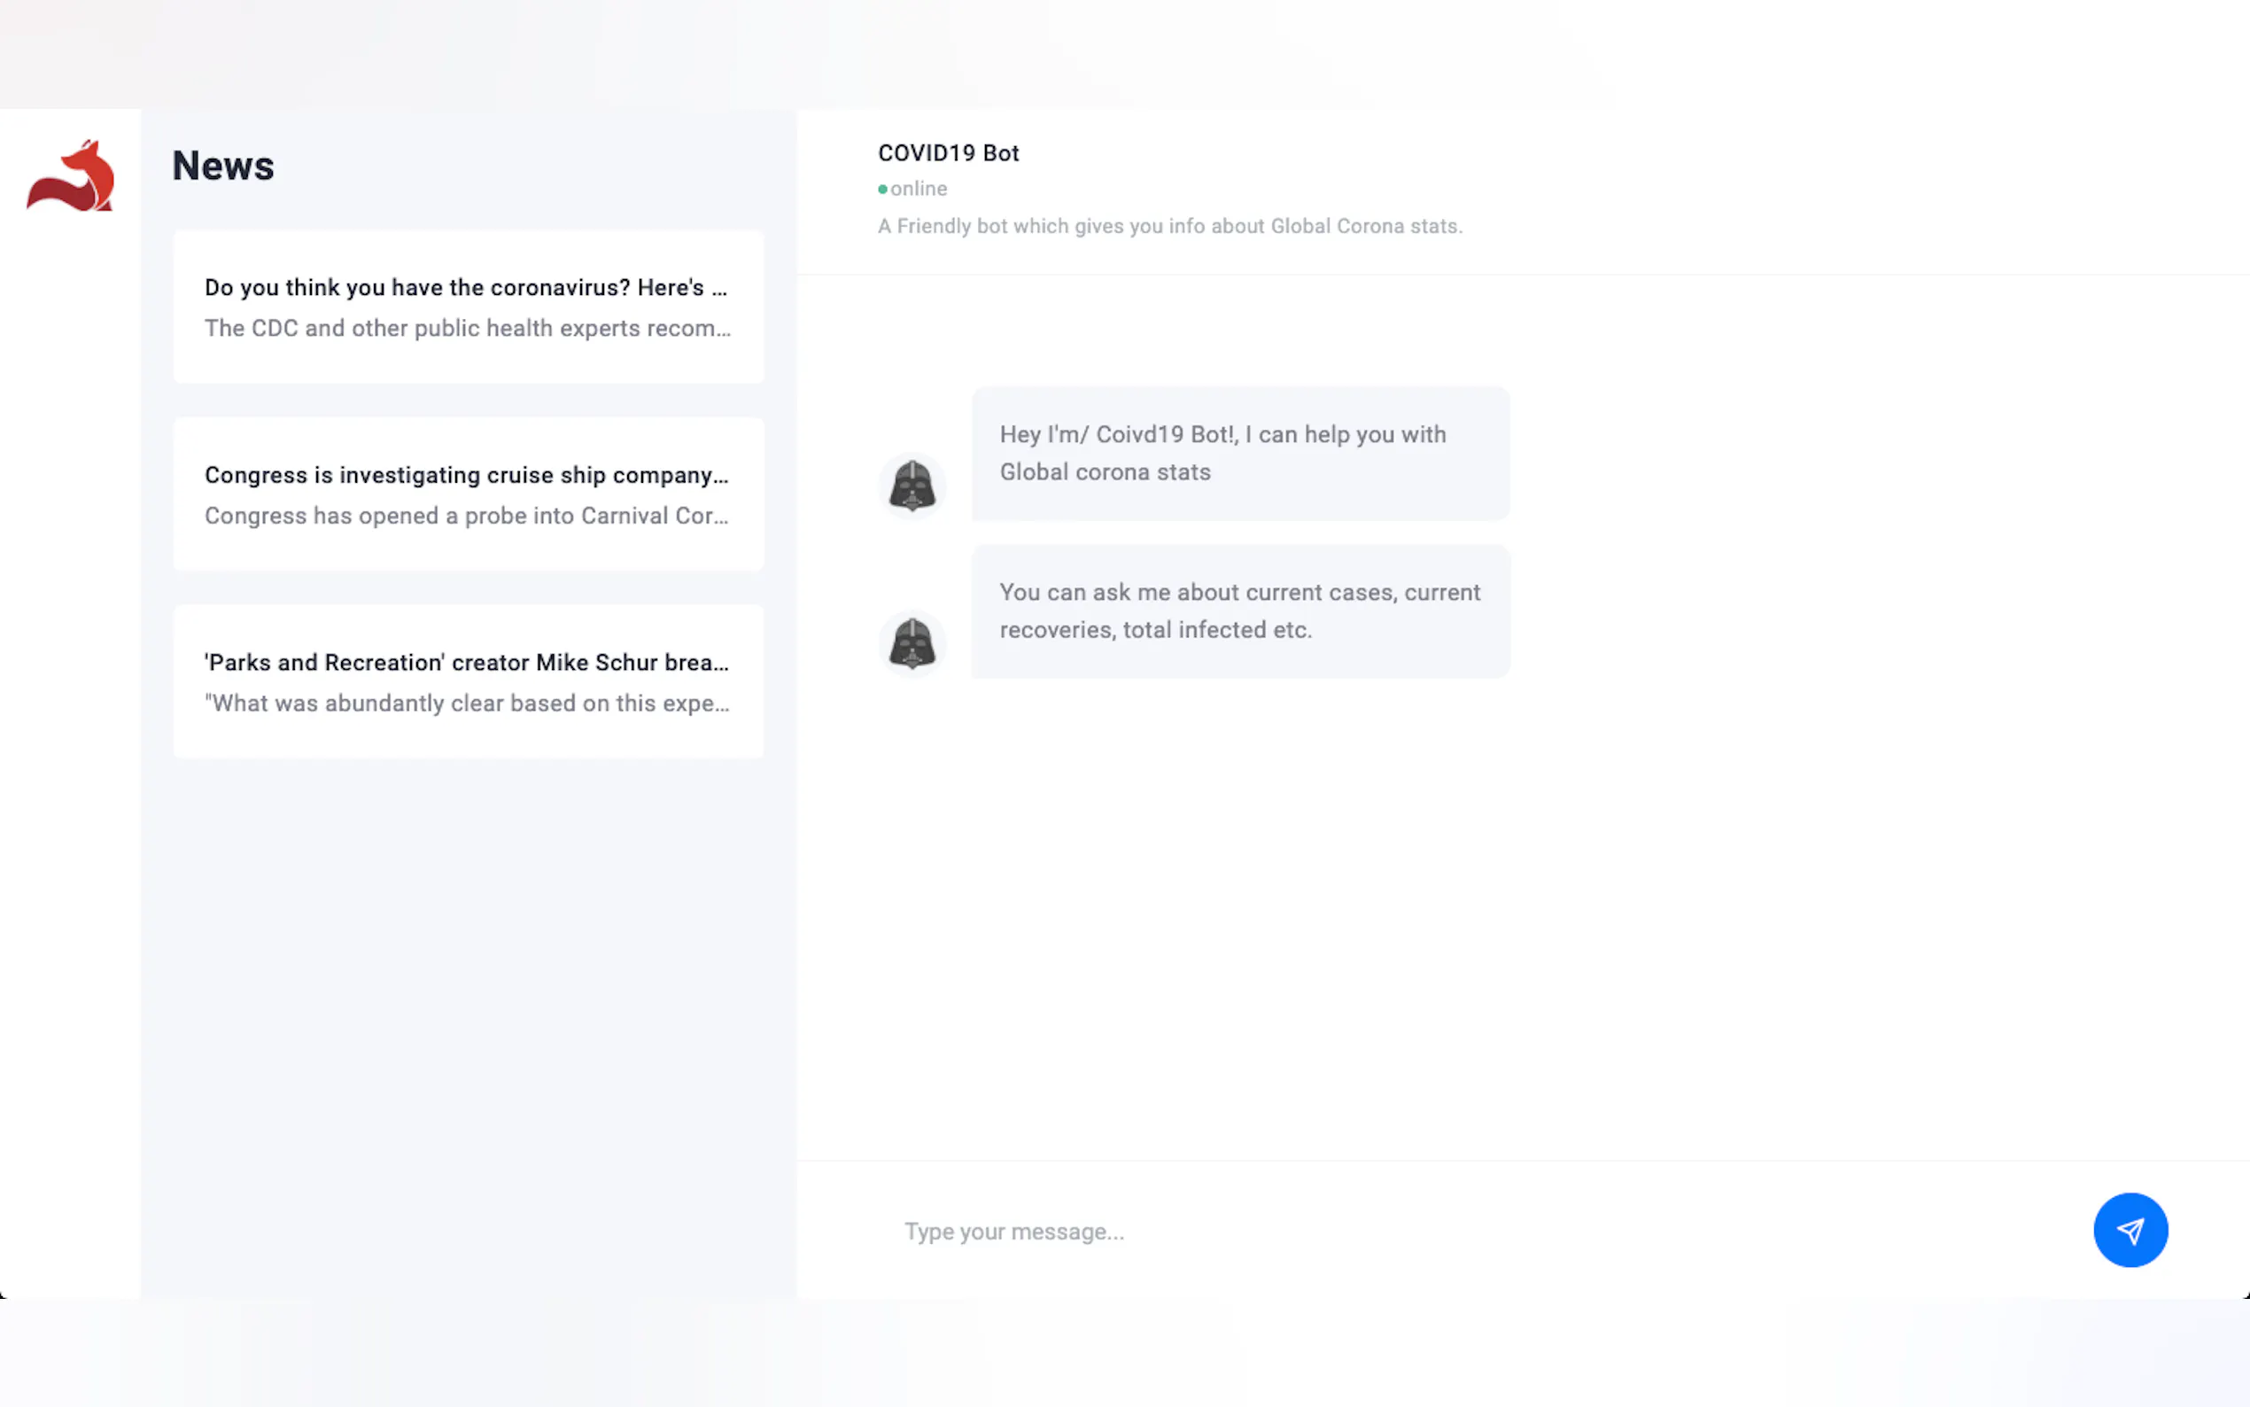Click the Carnival Corp probe summary text
The width and height of the screenshot is (2250, 1407).
pyautogui.click(x=467, y=516)
